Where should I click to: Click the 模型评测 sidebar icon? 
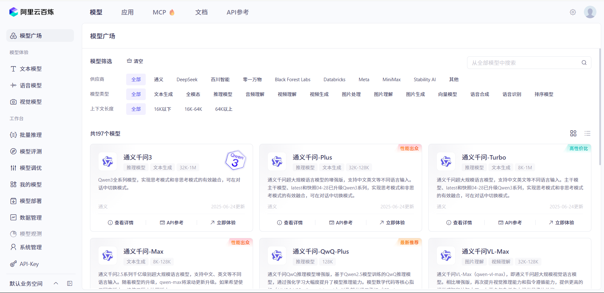(13, 151)
